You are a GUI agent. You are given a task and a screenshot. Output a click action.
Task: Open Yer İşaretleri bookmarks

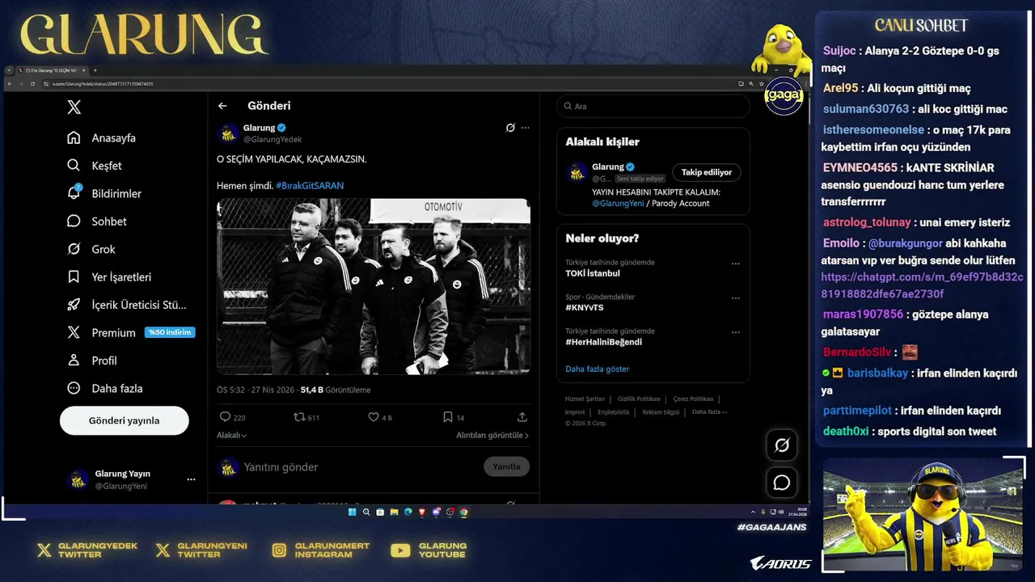click(109, 277)
